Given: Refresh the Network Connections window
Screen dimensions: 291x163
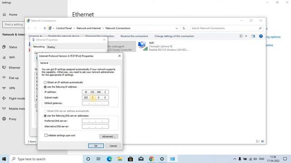Looking at the screenshot, I should coord(184,28).
